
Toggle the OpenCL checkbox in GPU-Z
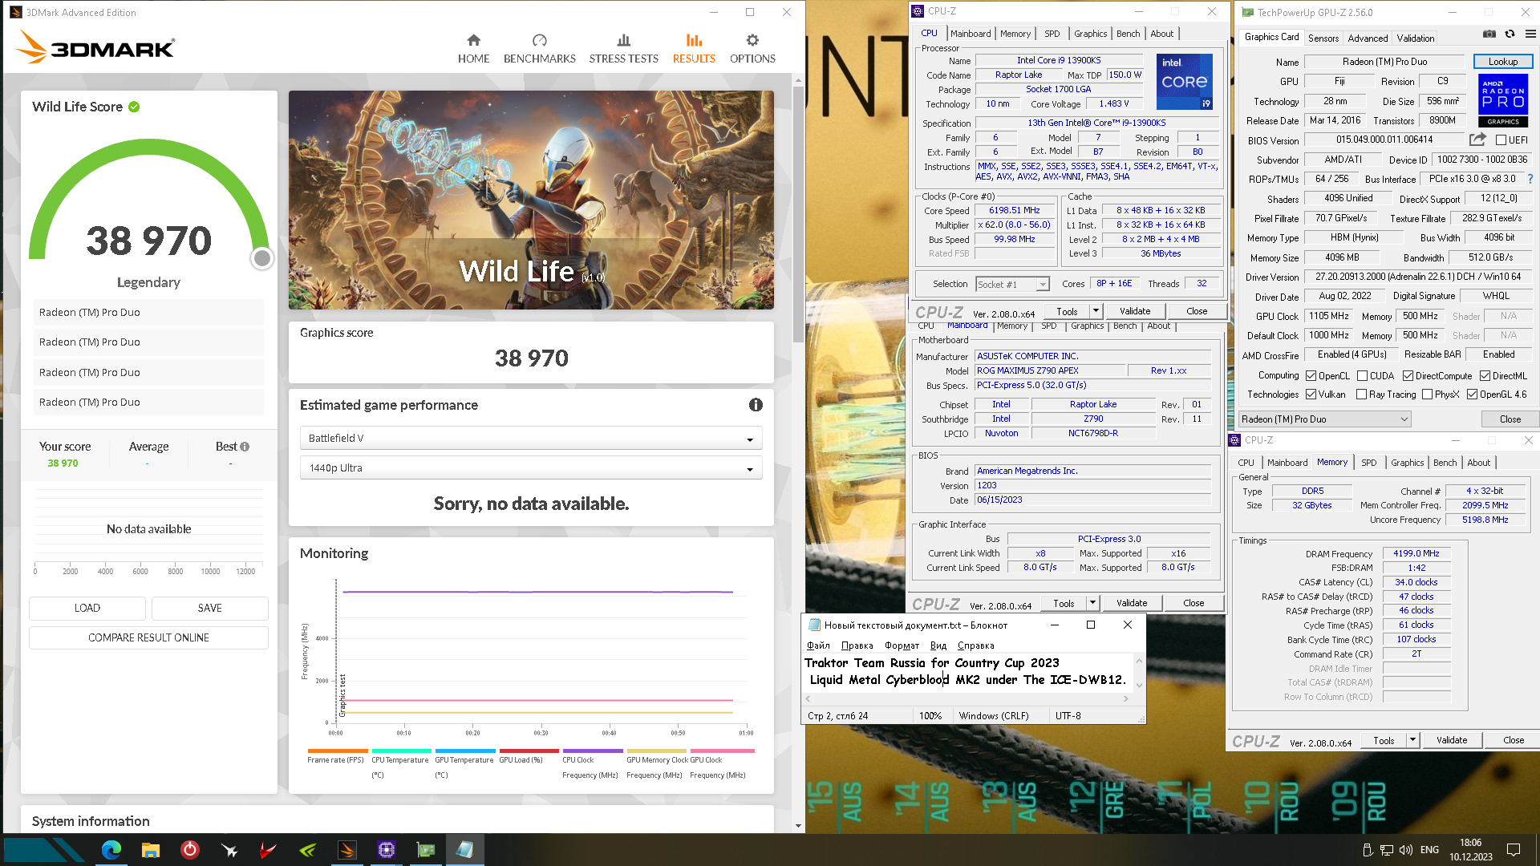click(x=1311, y=375)
